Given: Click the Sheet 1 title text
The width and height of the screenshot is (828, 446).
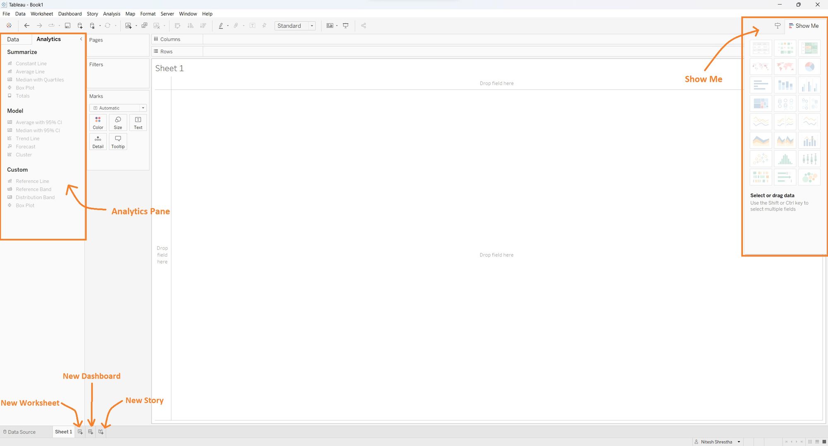Looking at the screenshot, I should pos(169,68).
